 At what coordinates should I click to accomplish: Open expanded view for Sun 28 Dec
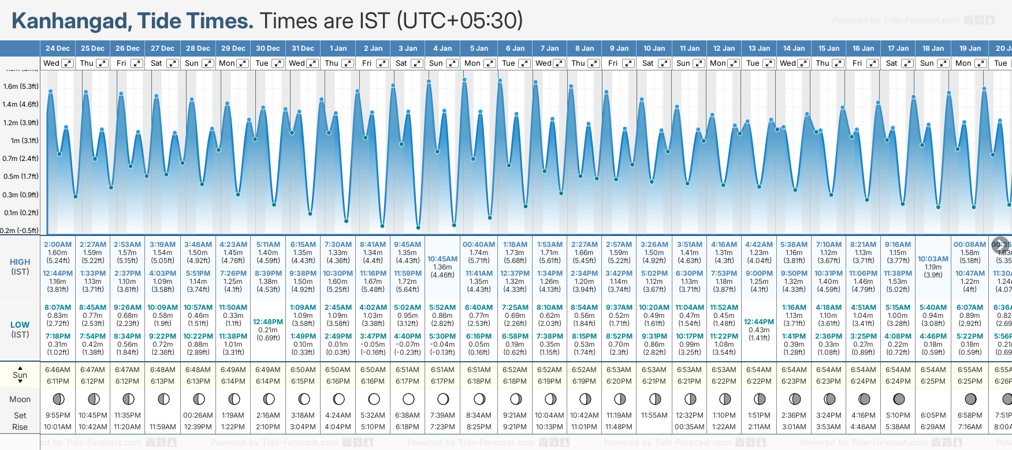tap(207, 63)
